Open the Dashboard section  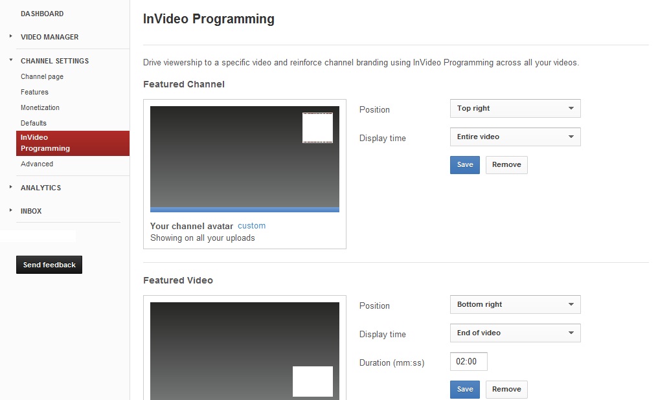pyautogui.click(x=42, y=14)
